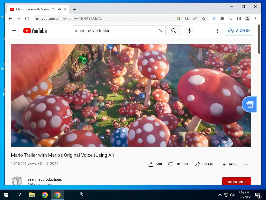The height and width of the screenshot is (200, 266).
Task: Share this page from address bar
Action: coord(195,18)
